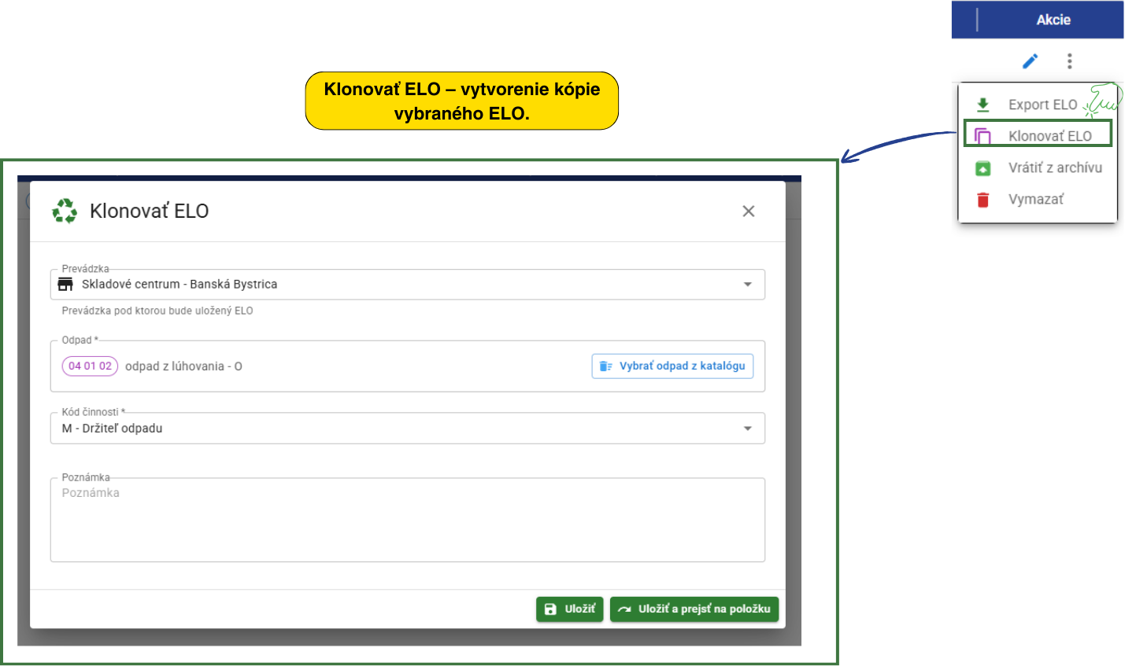This screenshot has width=1125, height=666.
Task: Open Skladové centrum - Banská Bystrica selector
Action: point(394,284)
